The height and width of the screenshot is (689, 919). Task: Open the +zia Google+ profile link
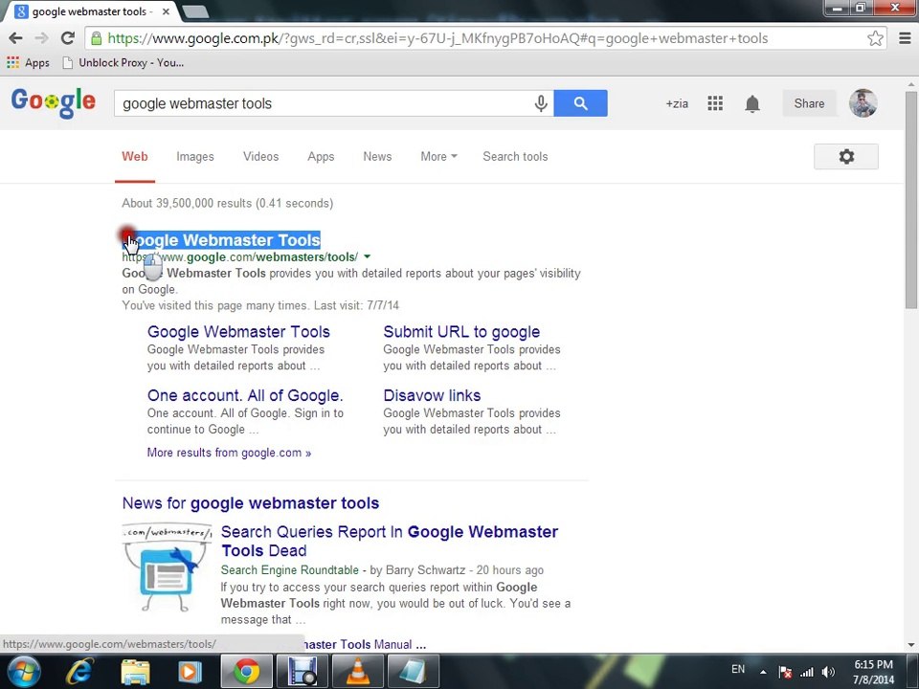point(677,103)
